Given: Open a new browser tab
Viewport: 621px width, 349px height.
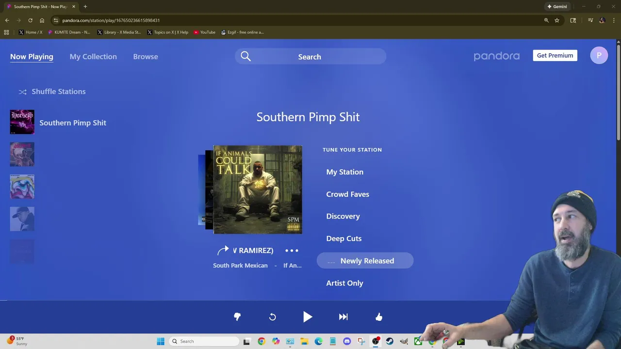Looking at the screenshot, I should (x=85, y=7).
